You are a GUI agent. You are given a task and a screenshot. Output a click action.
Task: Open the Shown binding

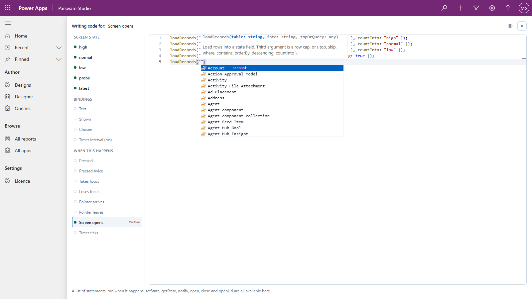click(x=107, y=119)
